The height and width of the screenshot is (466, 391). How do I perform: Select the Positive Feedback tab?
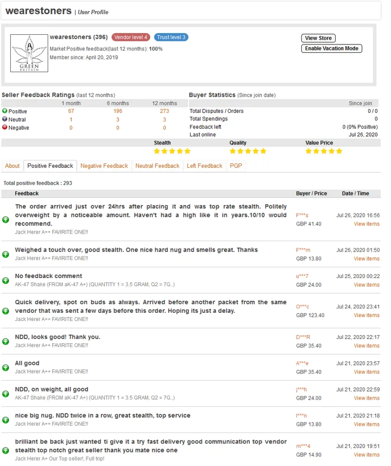click(x=50, y=166)
